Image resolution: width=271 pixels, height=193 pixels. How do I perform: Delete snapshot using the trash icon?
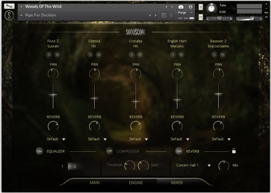[x=171, y=15]
